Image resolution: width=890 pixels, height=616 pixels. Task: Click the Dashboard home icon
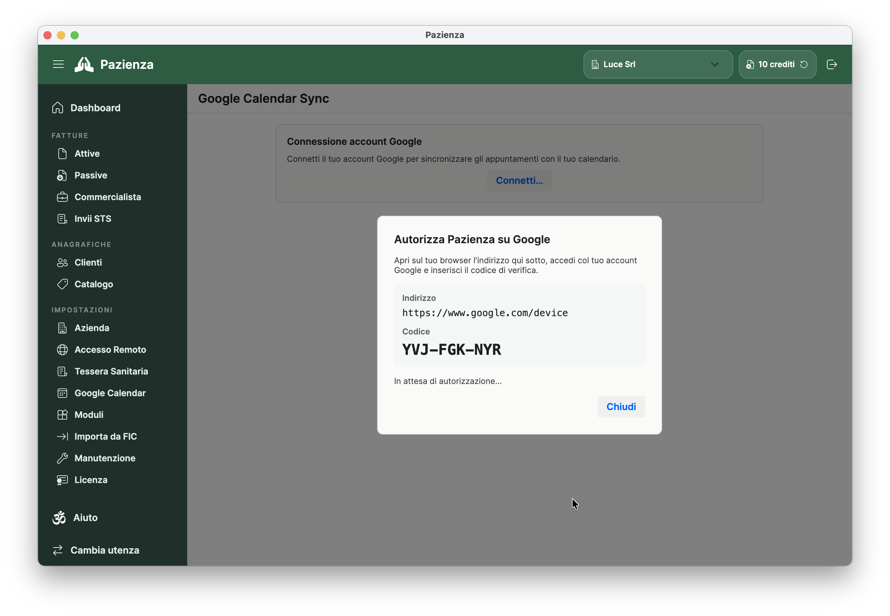[58, 108]
